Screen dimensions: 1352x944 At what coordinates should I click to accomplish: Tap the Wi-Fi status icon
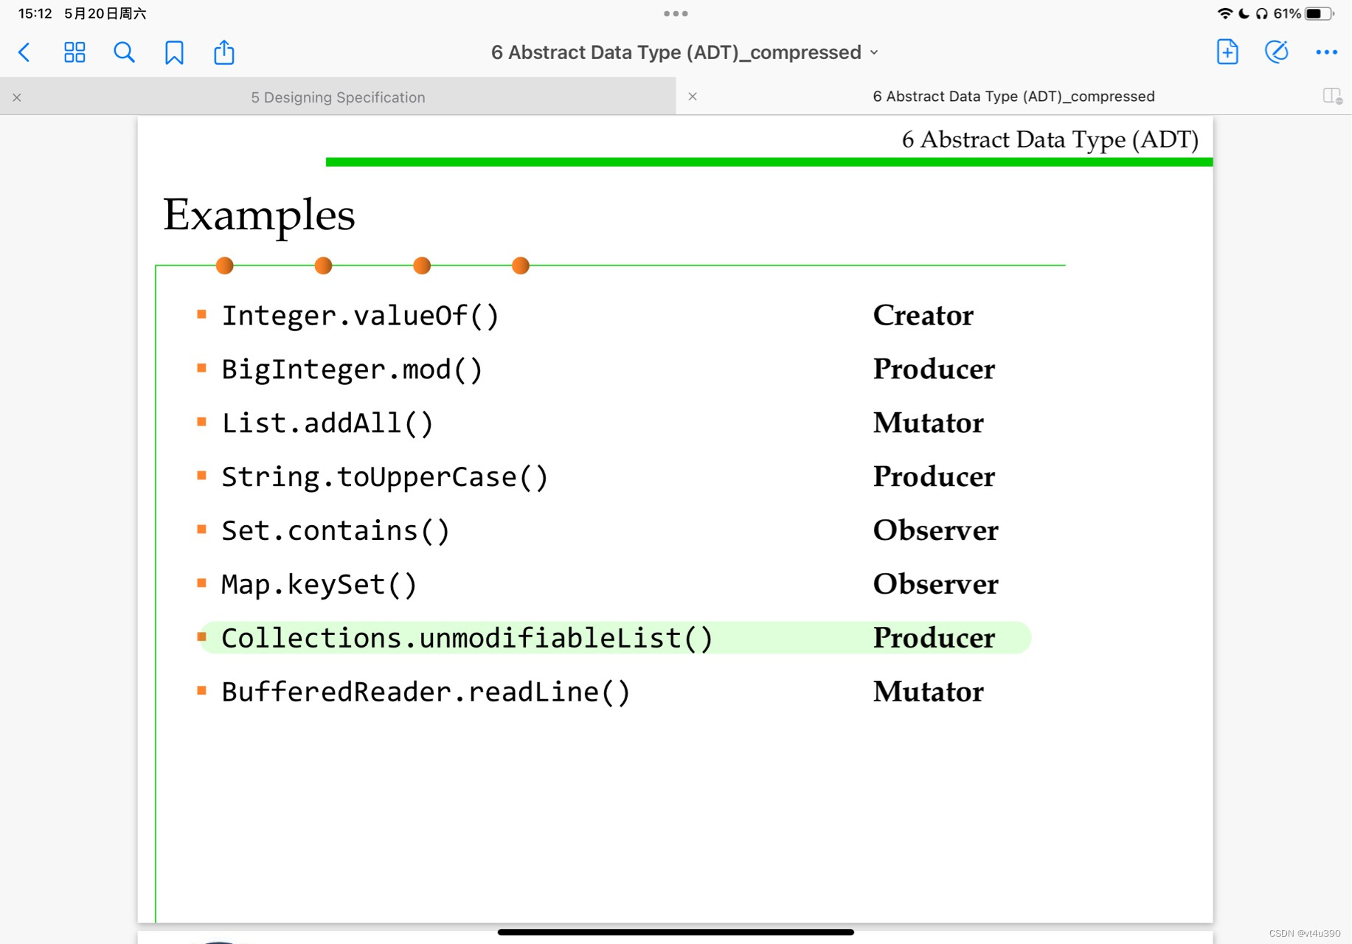1225,13
